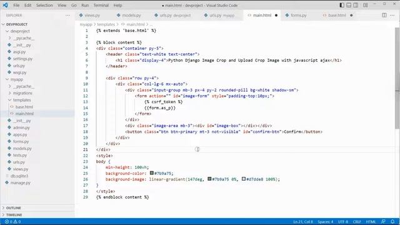Image resolution: width=400 pixels, height=225 pixels.
Task: Click Ln 21, Col 8 cursor position
Action: pyautogui.click(x=303, y=222)
